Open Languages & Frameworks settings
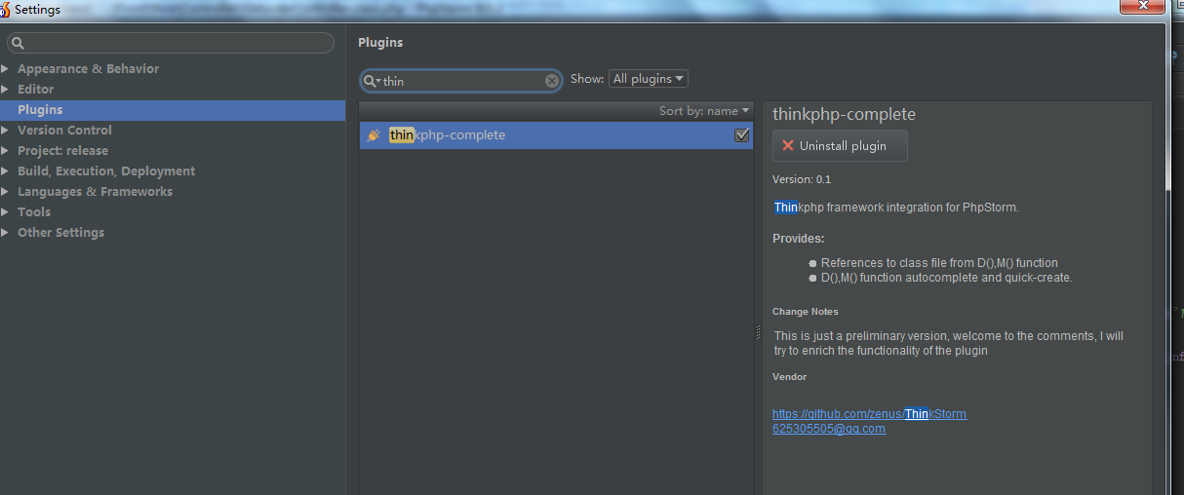Screen dimensions: 1184x495 tap(95, 192)
